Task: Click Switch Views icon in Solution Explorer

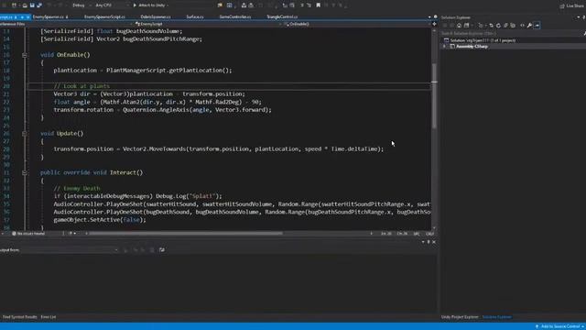Action: coord(467,26)
